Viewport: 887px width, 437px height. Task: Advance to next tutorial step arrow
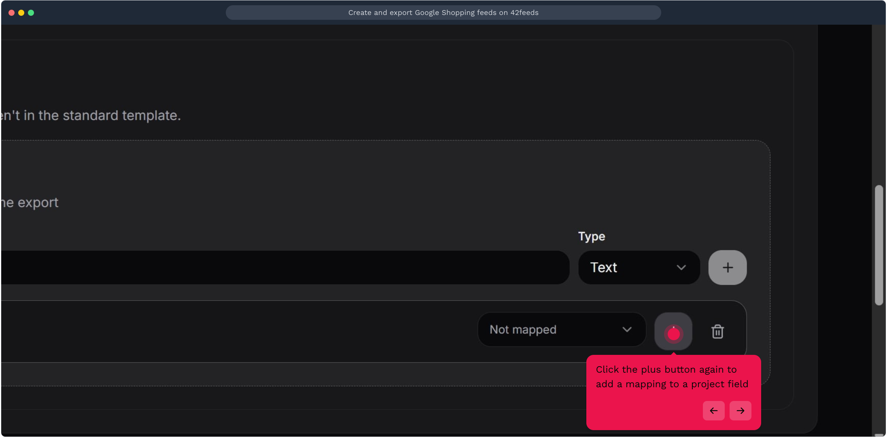pyautogui.click(x=740, y=411)
